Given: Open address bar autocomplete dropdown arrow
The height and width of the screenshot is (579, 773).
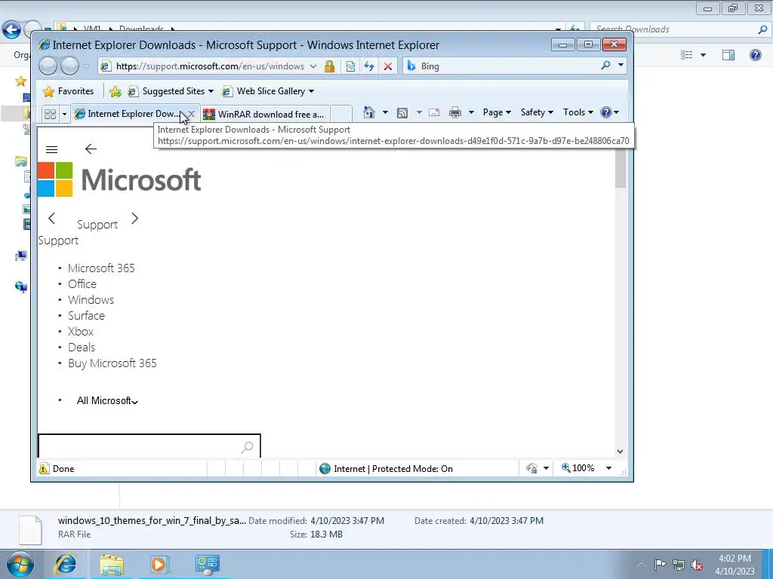Looking at the screenshot, I should click(x=313, y=66).
